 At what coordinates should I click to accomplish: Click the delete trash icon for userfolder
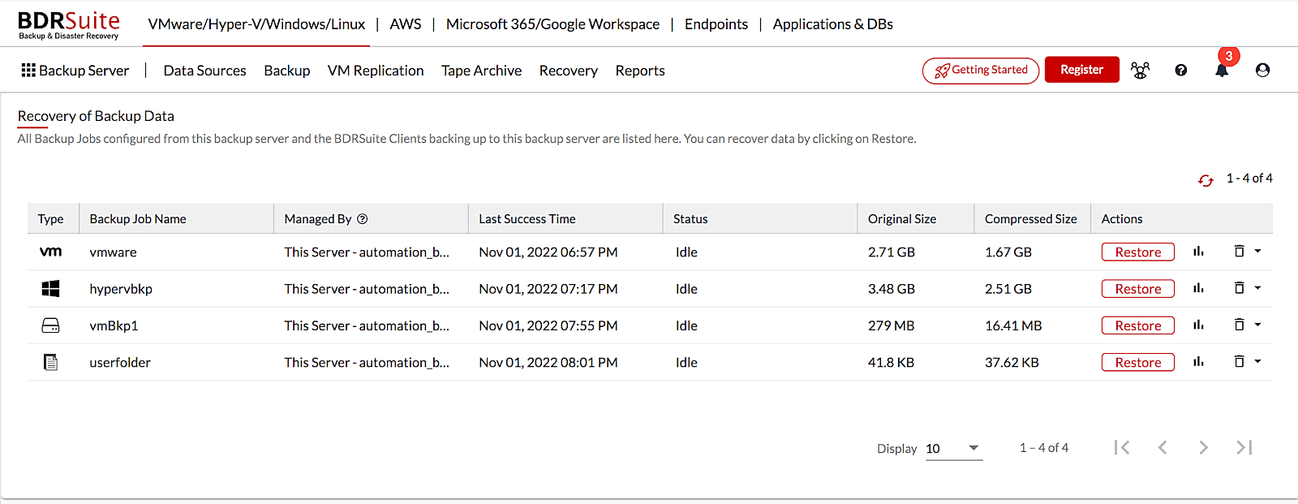pos(1239,362)
